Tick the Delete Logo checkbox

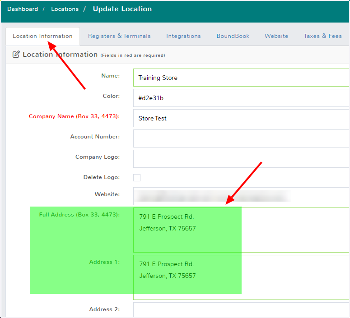pyautogui.click(x=137, y=178)
